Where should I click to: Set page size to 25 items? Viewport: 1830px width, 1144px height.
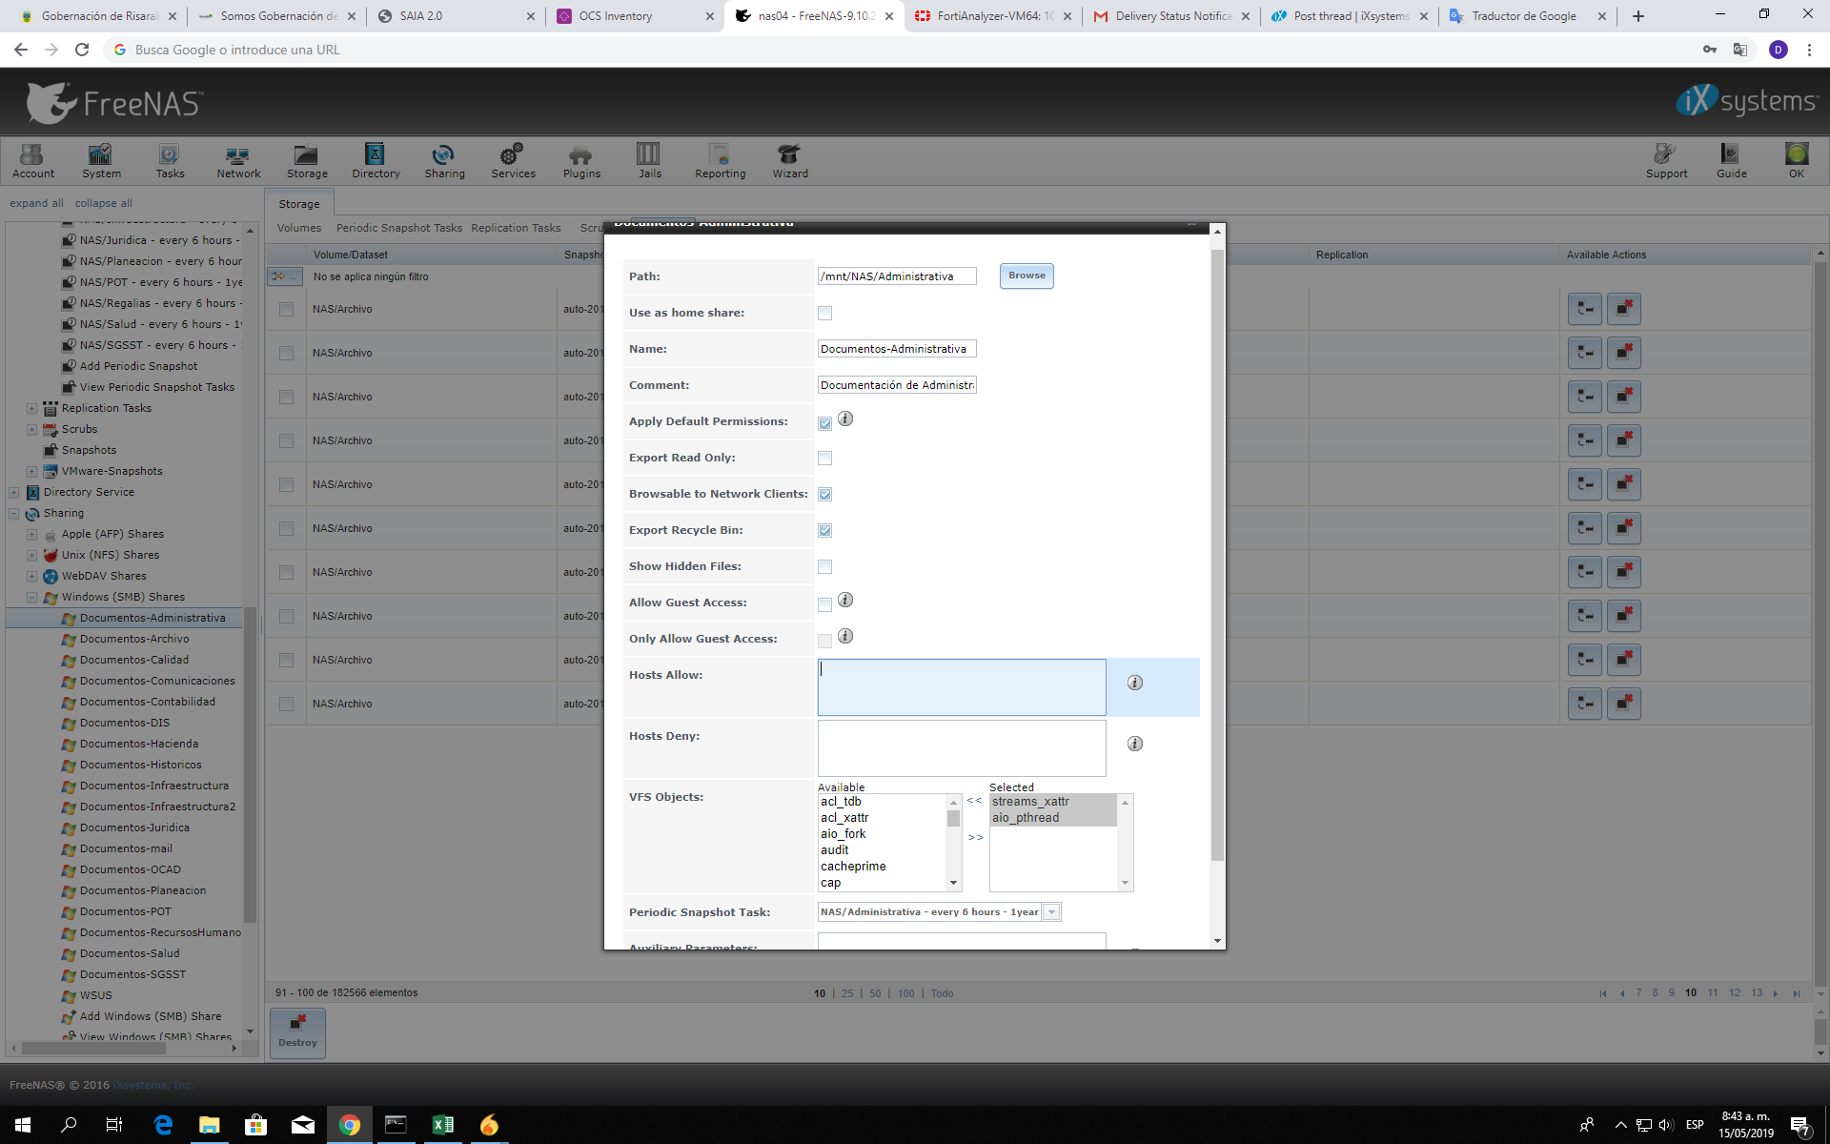point(847,993)
